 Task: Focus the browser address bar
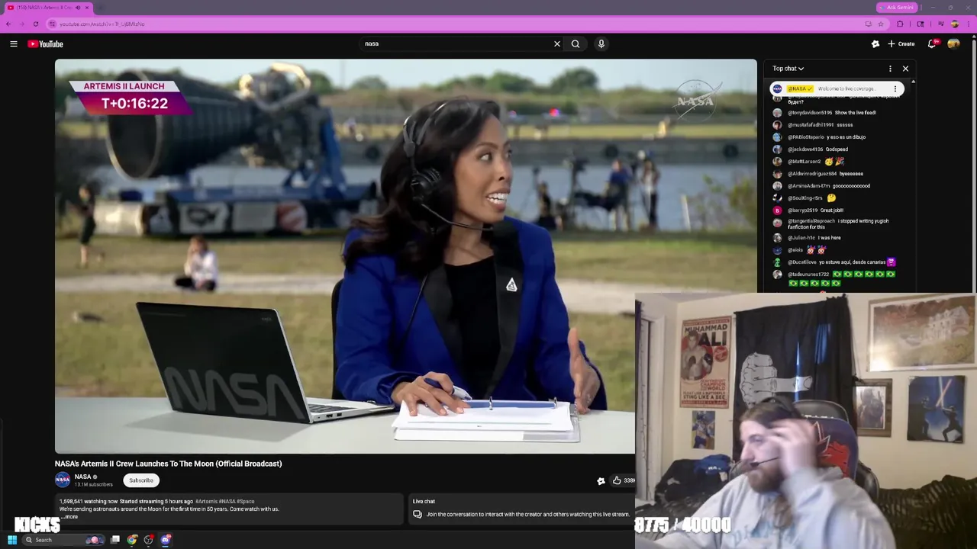pos(458,24)
